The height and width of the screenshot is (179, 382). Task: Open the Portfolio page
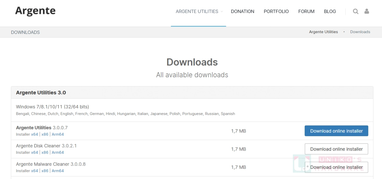(x=276, y=11)
